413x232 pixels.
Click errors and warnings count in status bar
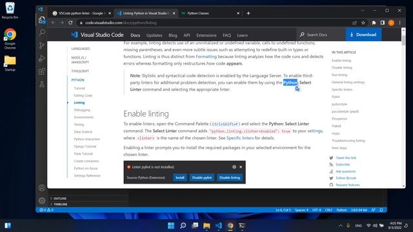46,210
